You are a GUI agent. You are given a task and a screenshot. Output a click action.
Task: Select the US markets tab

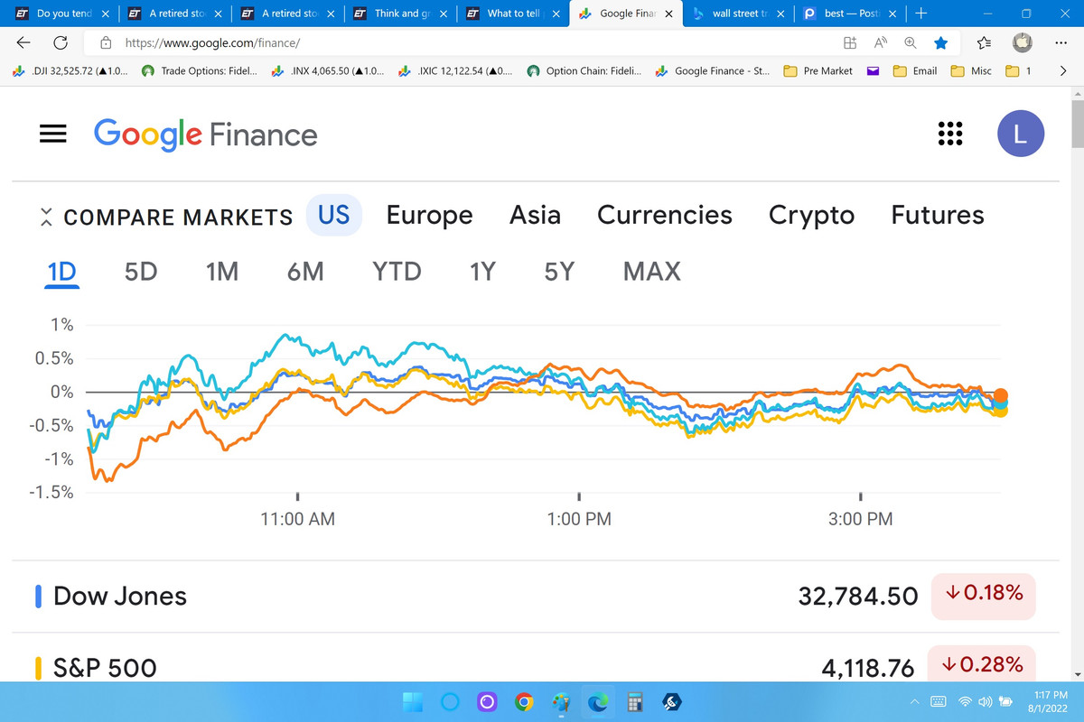pyautogui.click(x=334, y=215)
